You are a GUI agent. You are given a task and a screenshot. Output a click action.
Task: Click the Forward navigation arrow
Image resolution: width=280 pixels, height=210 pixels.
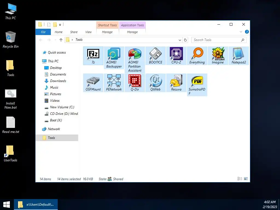coord(49,40)
